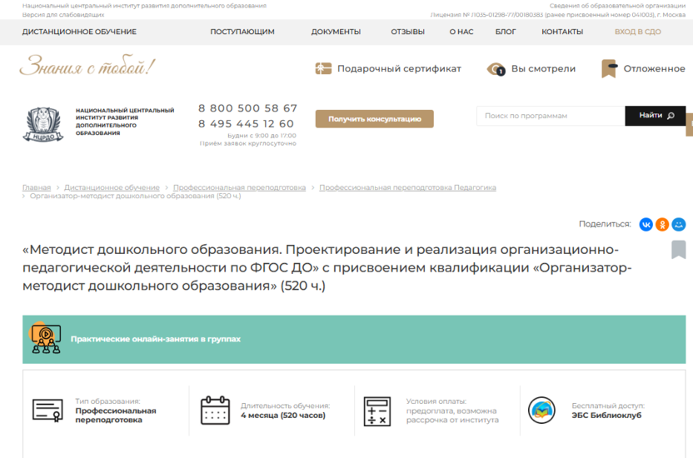Screen dimensions: 693x458
Task: Click phone number 8 800 500 58 67
Action: tap(247, 108)
